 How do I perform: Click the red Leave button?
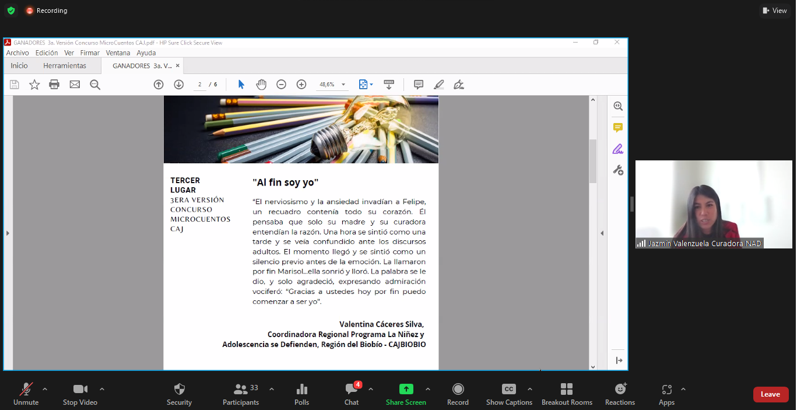[x=770, y=394]
